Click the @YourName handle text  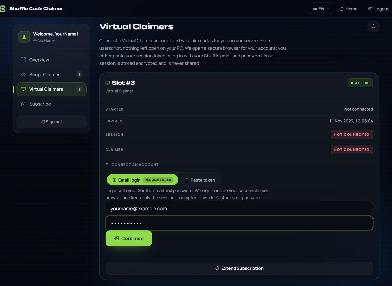click(44, 40)
